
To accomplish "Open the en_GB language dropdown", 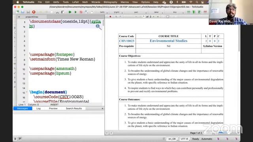I will (173, 139).
